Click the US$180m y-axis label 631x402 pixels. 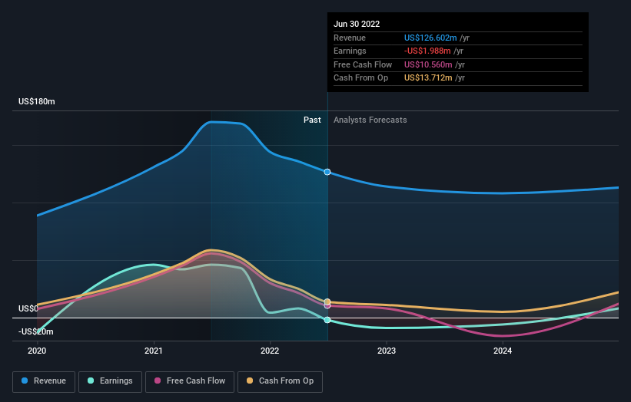(x=37, y=101)
